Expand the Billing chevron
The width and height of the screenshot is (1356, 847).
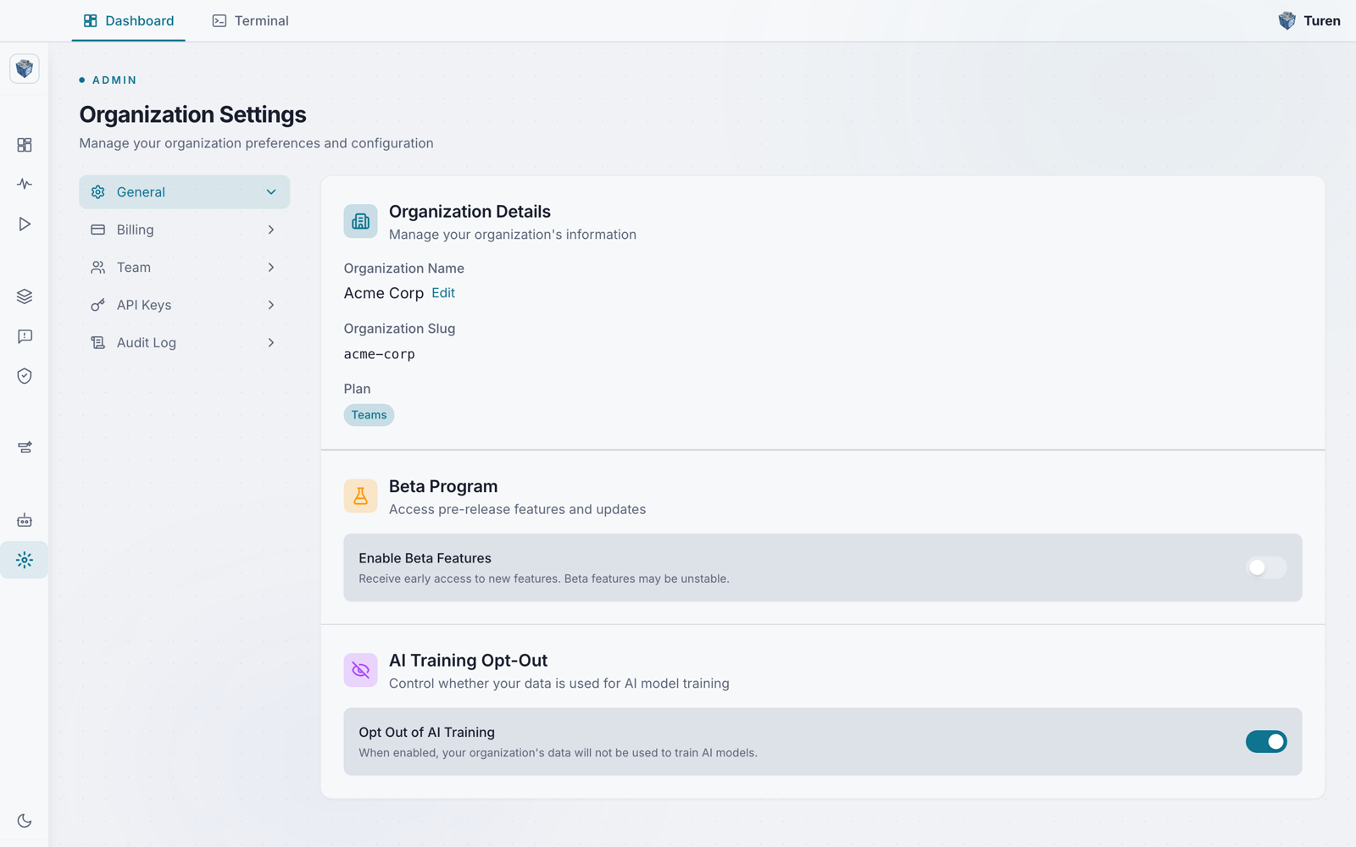[271, 230]
